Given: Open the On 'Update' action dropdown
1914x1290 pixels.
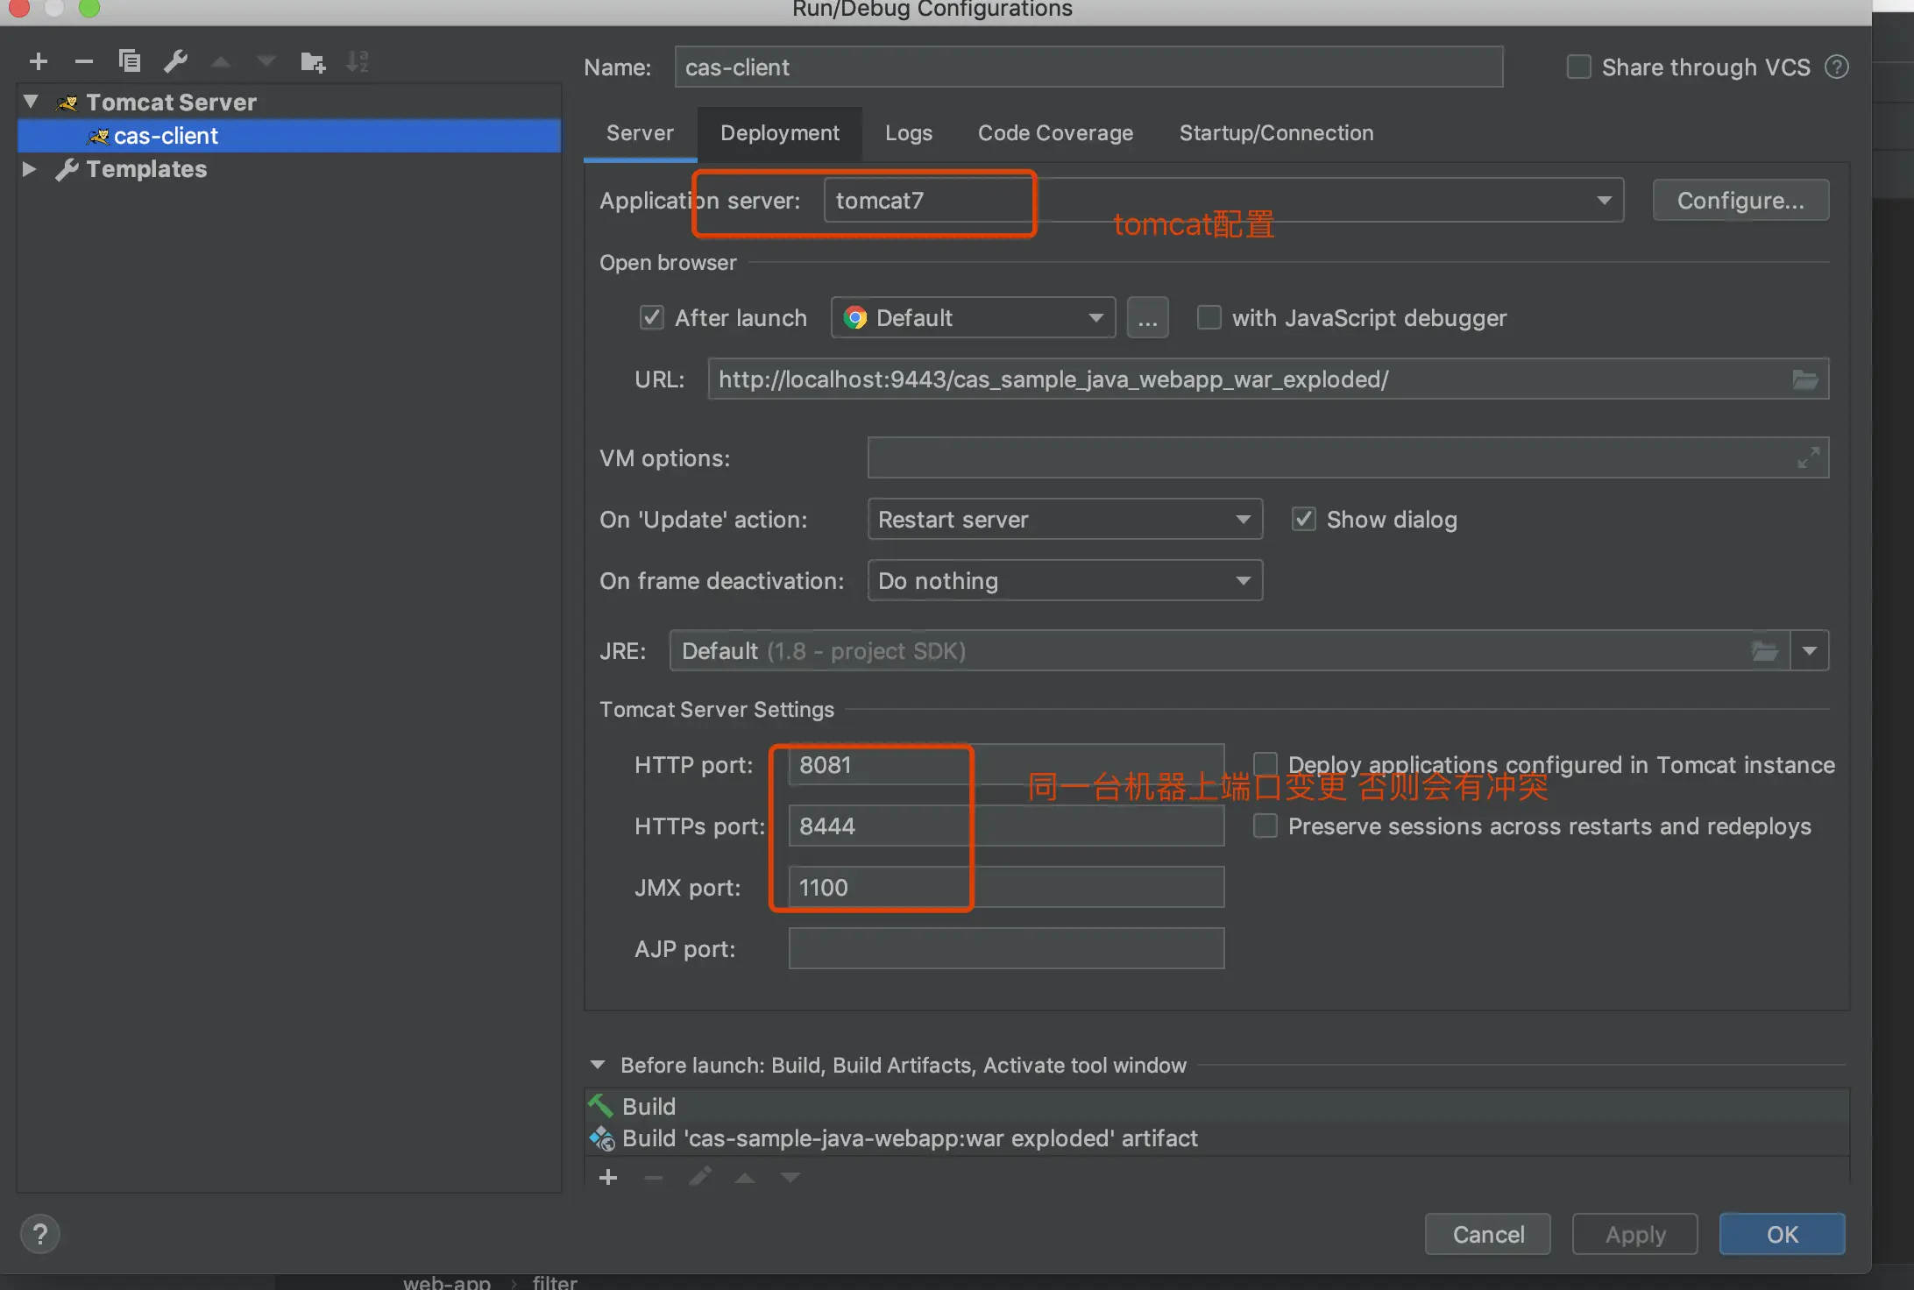Looking at the screenshot, I should 1064,520.
